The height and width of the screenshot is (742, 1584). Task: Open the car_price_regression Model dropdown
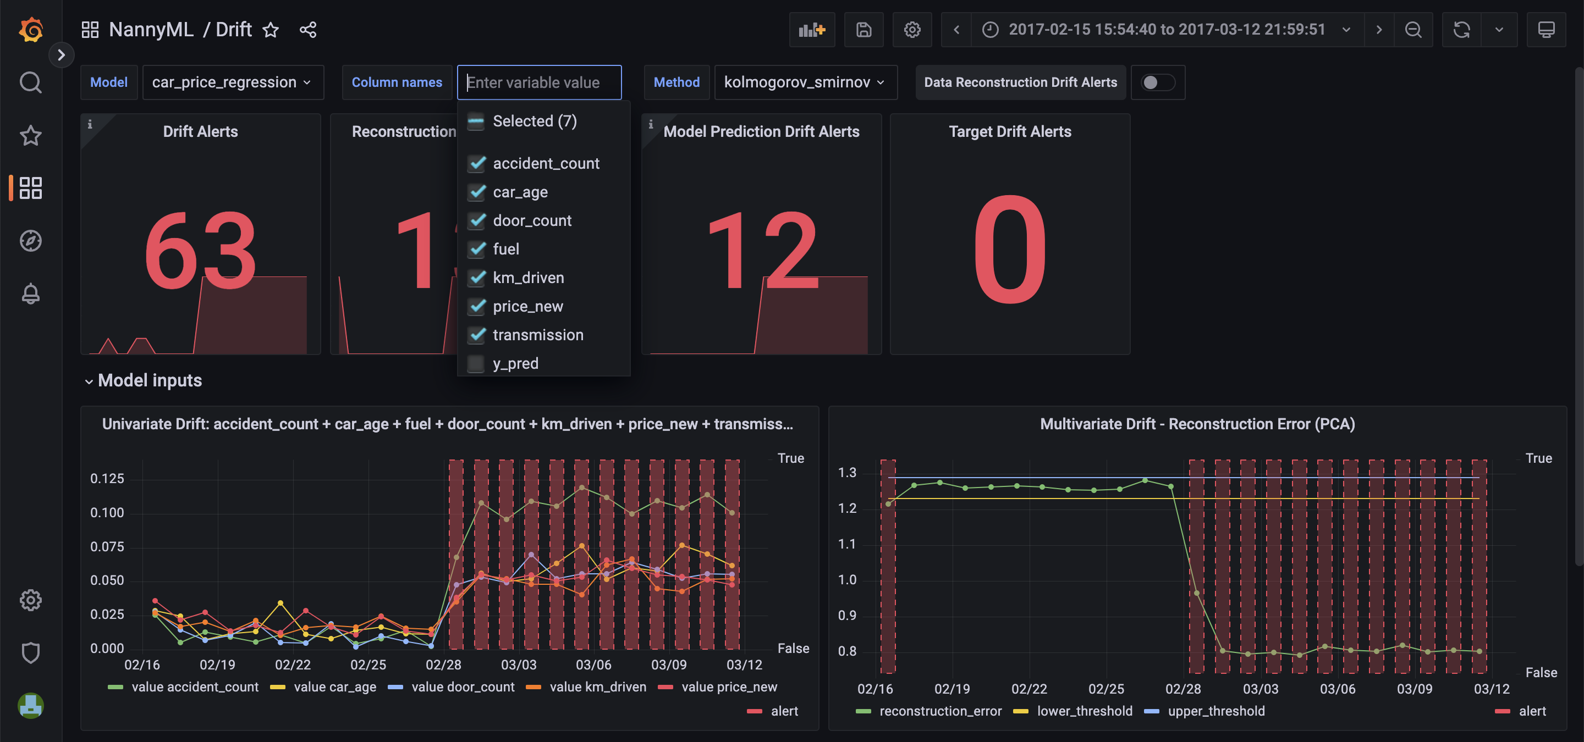[x=232, y=82]
